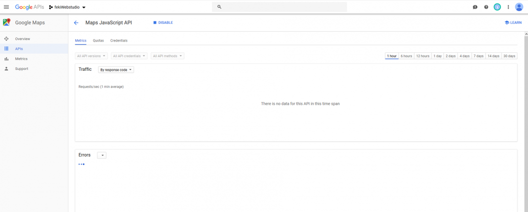Select the 14 days time range
The width and height of the screenshot is (528, 212).
(x=493, y=56)
